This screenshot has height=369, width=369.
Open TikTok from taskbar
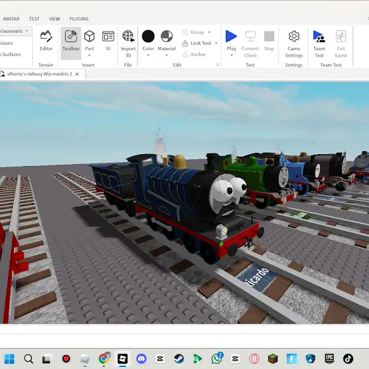click(x=348, y=358)
